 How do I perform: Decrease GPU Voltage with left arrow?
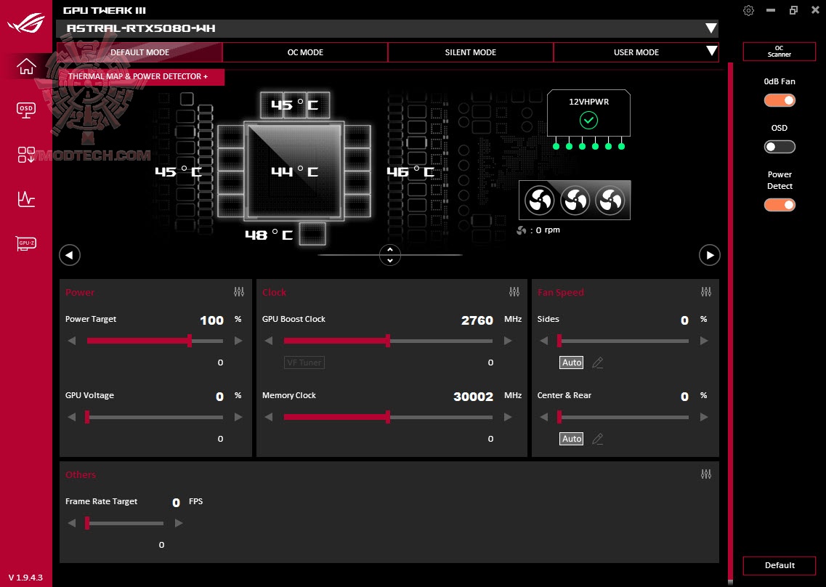[x=72, y=417]
